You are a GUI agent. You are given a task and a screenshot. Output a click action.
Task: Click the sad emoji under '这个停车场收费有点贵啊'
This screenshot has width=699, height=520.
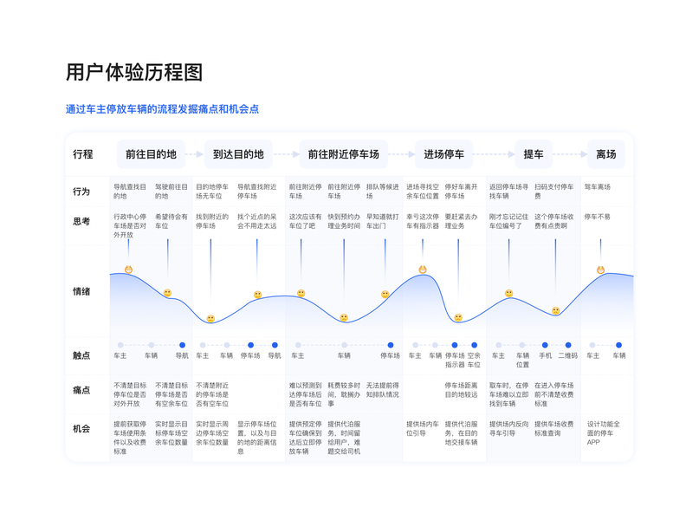[x=555, y=310]
